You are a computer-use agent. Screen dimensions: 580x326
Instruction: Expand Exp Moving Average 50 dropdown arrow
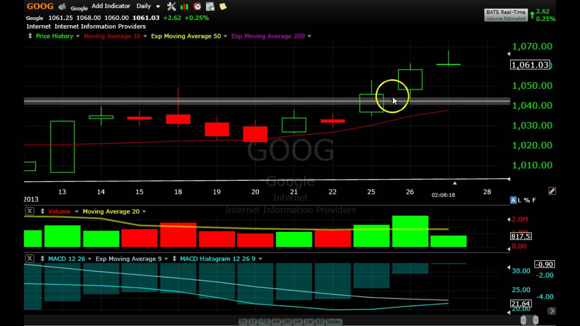226,36
